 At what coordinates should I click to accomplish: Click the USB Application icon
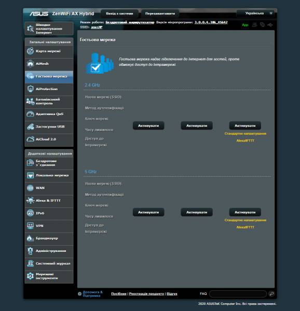click(30, 126)
